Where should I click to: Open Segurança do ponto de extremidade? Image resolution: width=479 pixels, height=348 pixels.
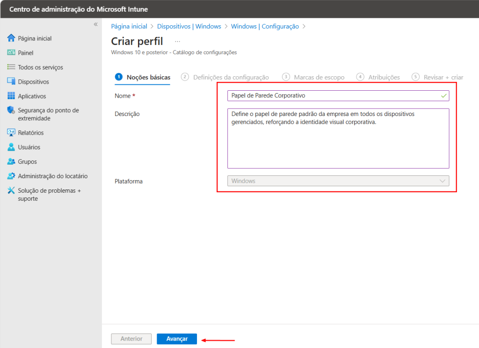pos(43,114)
